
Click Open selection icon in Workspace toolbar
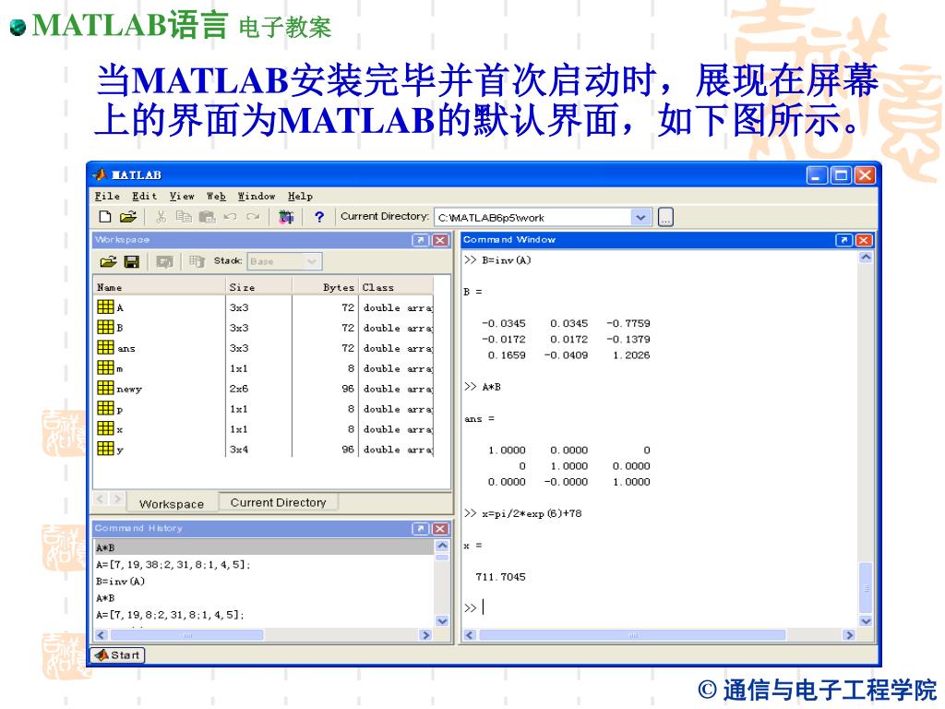point(164,261)
